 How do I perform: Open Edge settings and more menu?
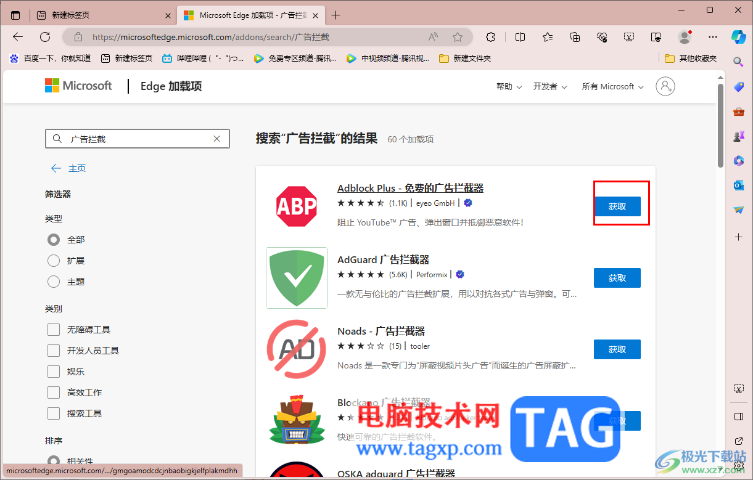pyautogui.click(x=713, y=37)
